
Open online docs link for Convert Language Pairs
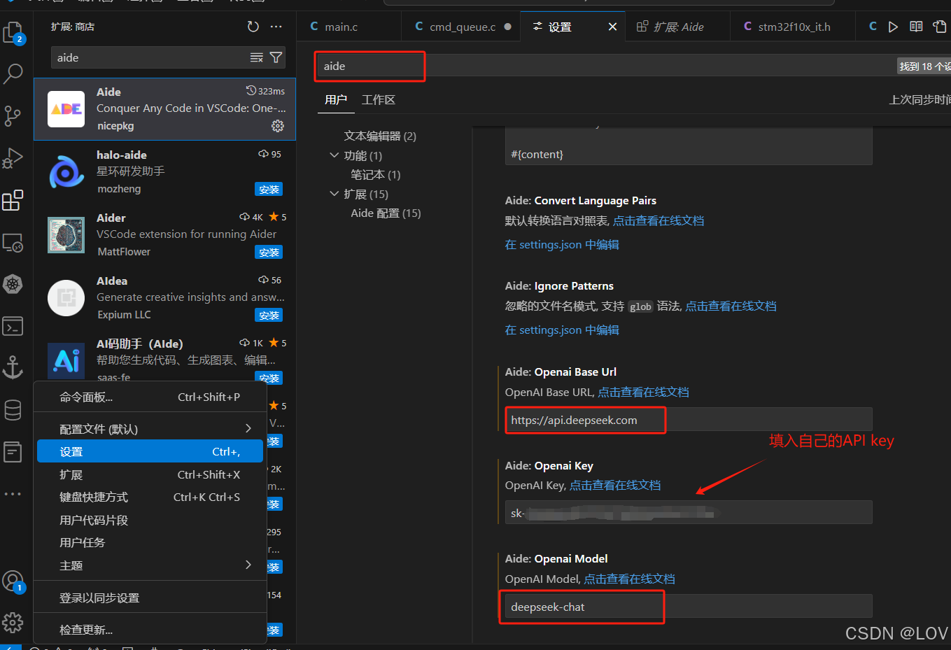coord(658,220)
